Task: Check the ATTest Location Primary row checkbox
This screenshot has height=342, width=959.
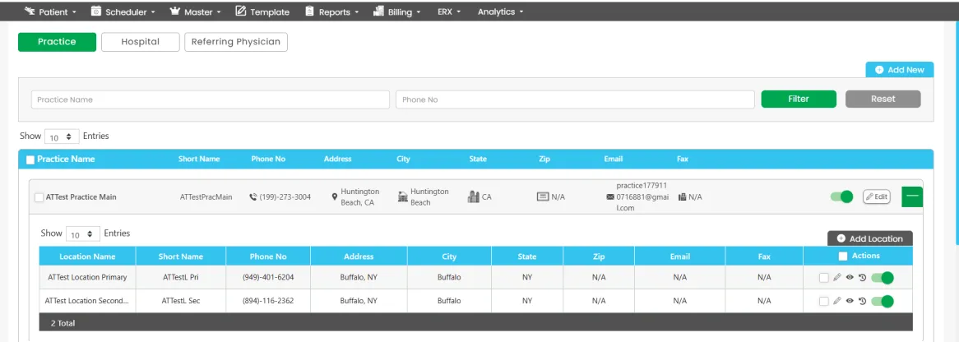Action: (x=824, y=278)
